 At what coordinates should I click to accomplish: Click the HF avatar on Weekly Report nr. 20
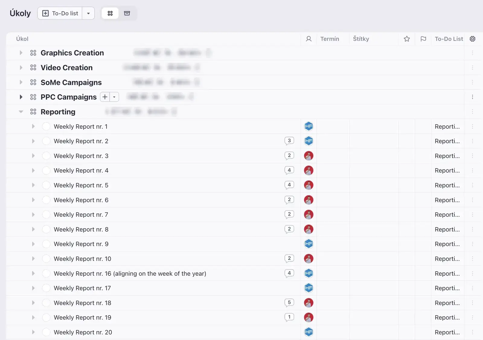point(309,332)
